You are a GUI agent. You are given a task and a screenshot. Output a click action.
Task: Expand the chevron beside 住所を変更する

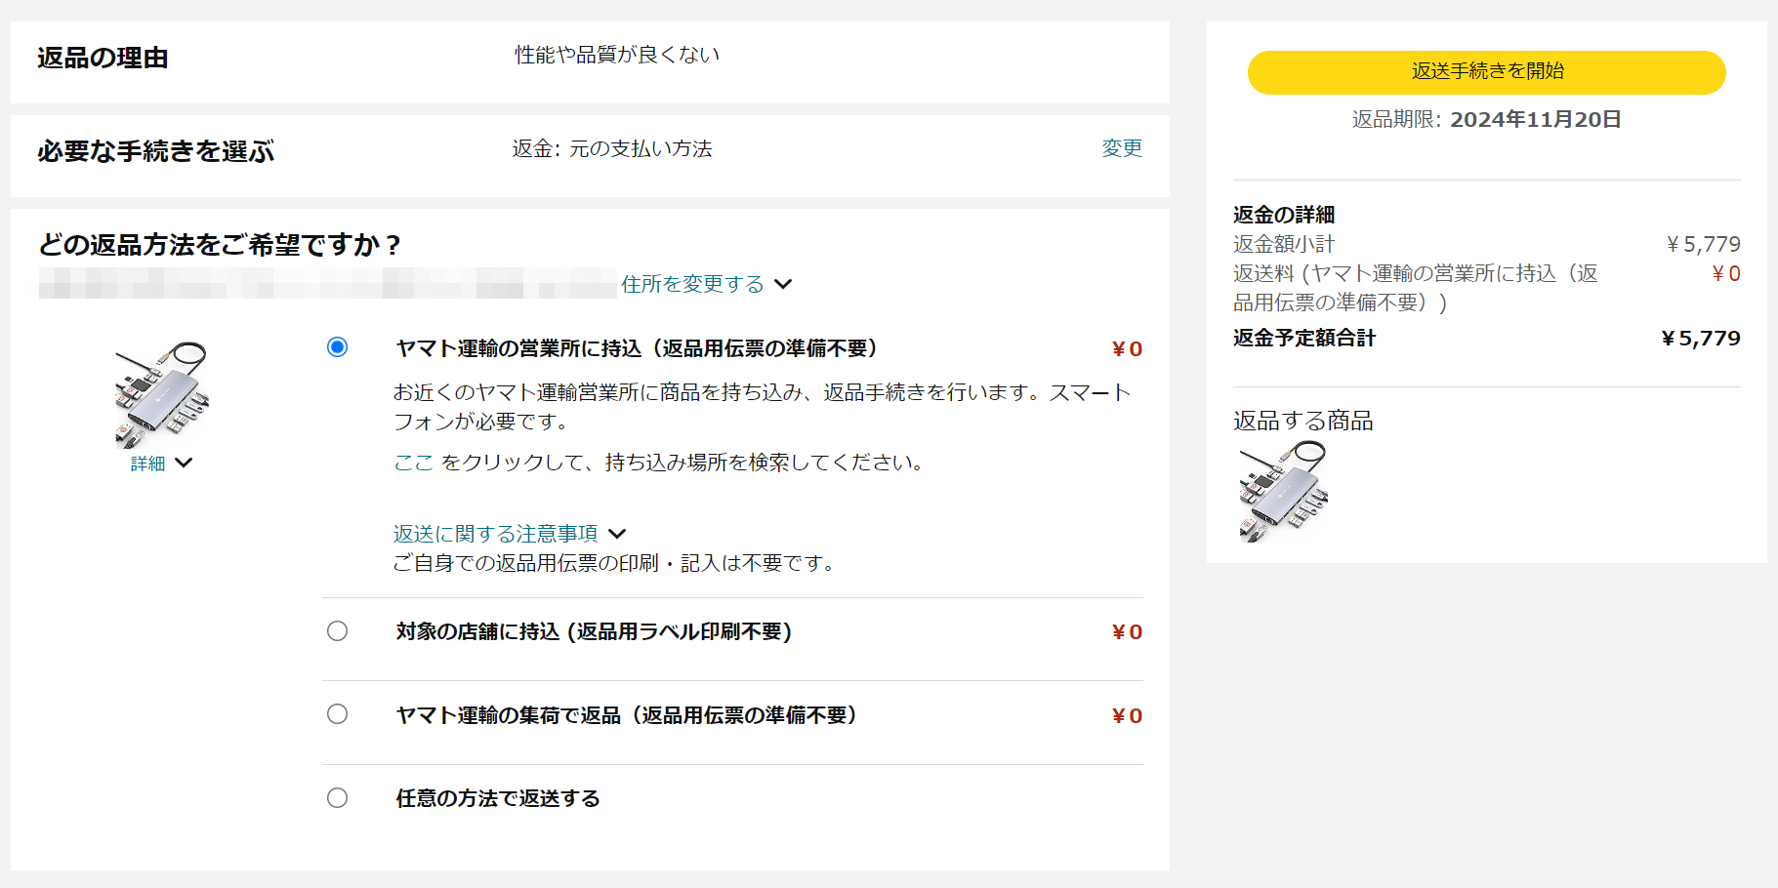pos(783,284)
